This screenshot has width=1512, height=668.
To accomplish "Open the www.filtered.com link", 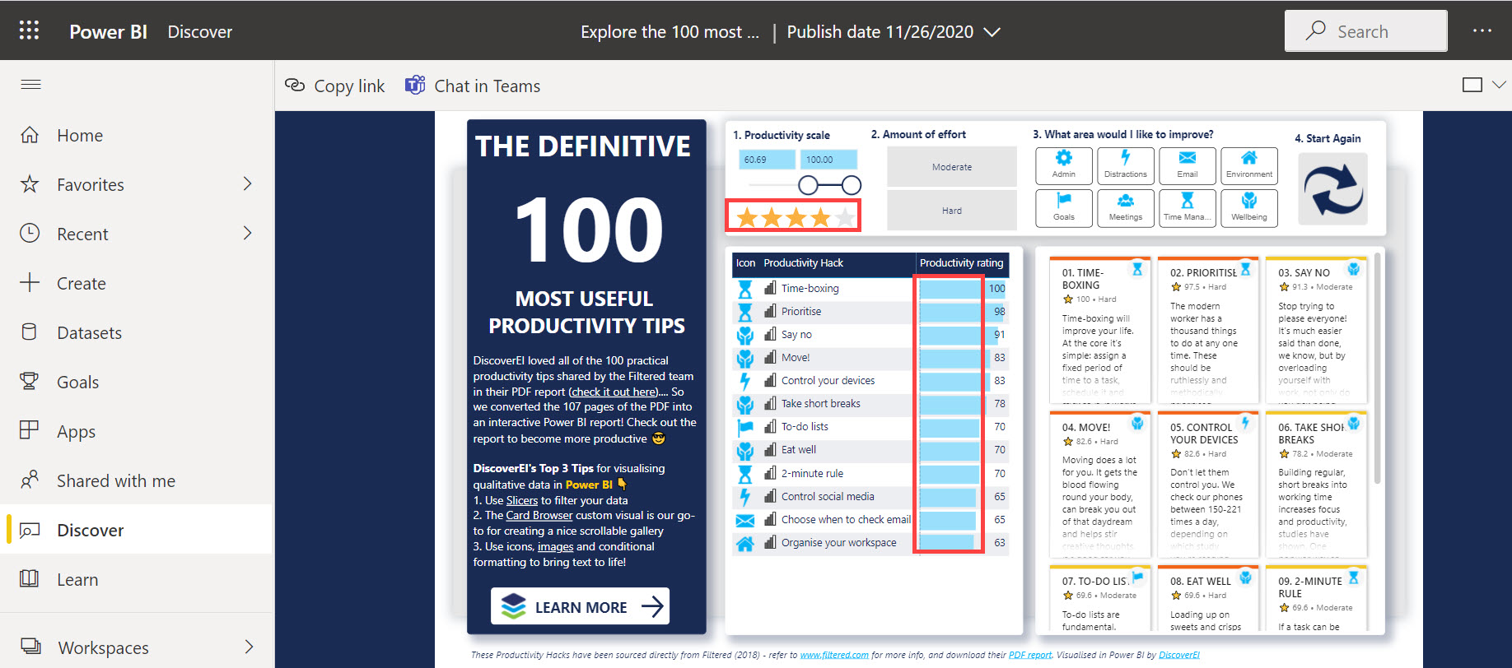I will [x=834, y=655].
